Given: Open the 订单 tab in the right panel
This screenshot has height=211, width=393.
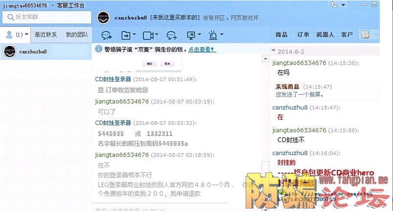Looking at the screenshot, I should pos(303,35).
